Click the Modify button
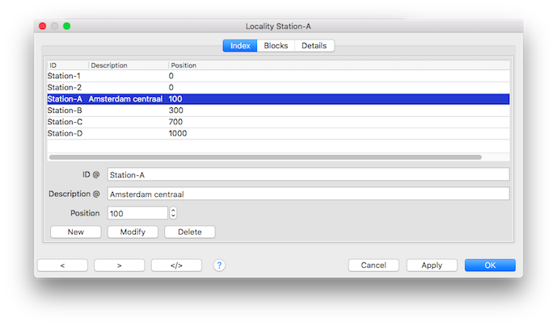Viewport: 557px width, 326px height. tap(133, 232)
